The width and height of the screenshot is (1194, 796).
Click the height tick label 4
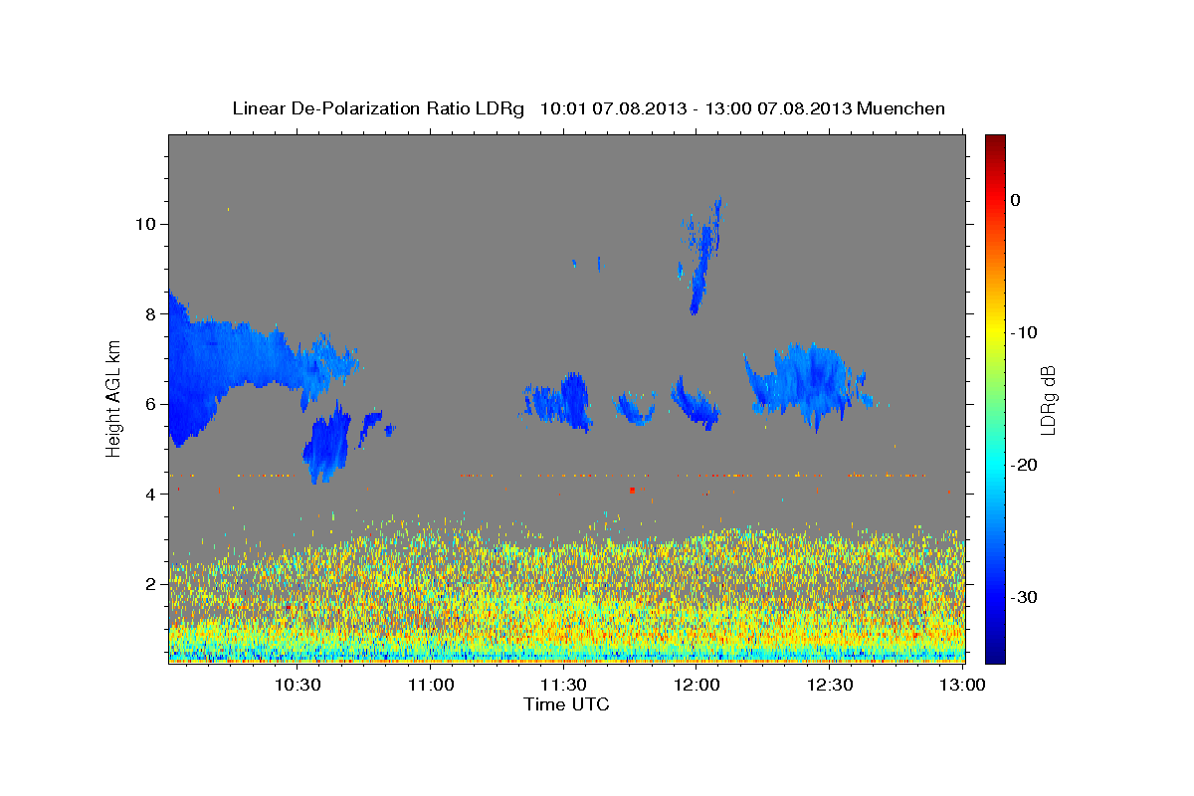pos(151,494)
